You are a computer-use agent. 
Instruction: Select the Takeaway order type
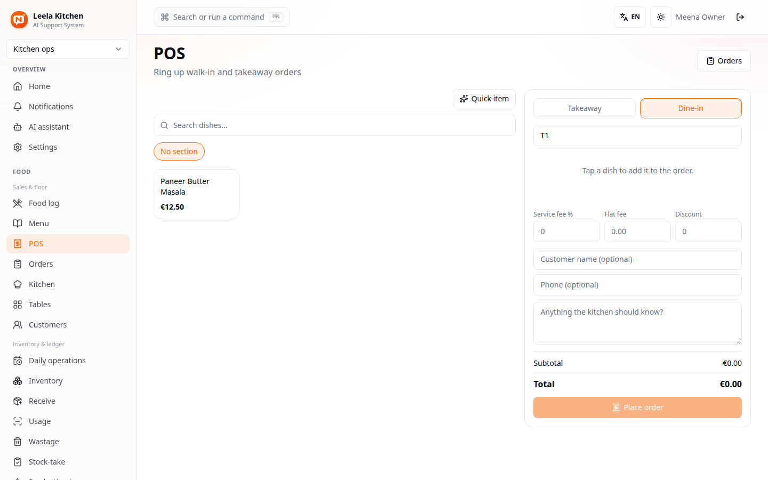pyautogui.click(x=584, y=108)
